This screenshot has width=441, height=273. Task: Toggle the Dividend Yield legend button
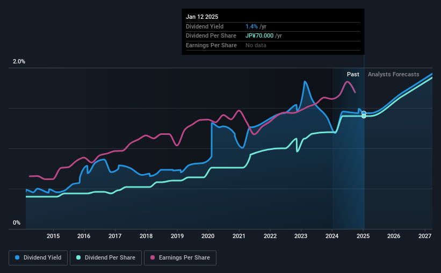pos(38,258)
